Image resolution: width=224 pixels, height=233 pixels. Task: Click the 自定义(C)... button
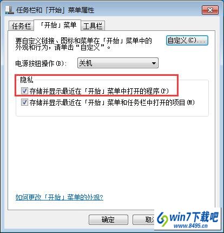coord(187,41)
